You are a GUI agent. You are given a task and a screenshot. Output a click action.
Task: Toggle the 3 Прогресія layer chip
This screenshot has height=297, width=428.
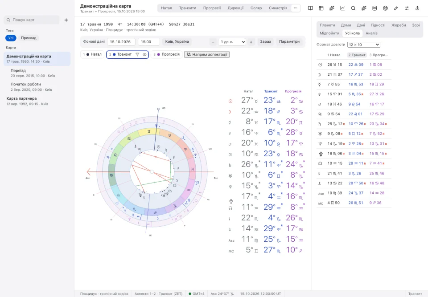166,54
